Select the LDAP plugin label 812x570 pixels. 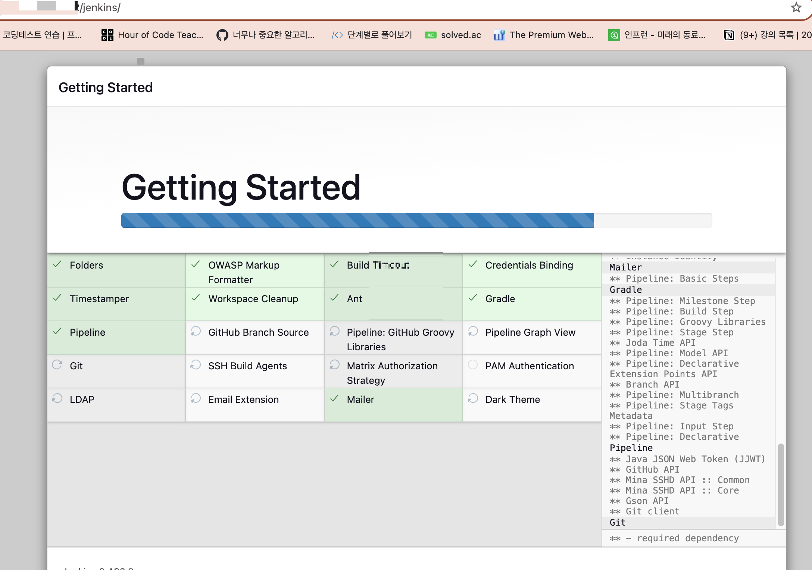(82, 400)
